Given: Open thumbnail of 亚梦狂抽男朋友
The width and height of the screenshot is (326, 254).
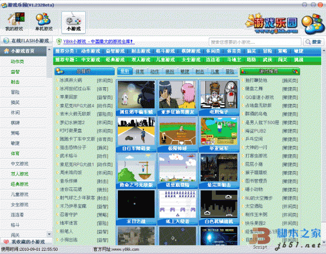Looking at the screenshot, I should click(177, 95).
